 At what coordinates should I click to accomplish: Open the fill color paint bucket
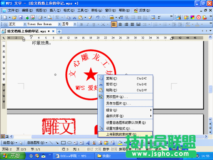point(120,142)
